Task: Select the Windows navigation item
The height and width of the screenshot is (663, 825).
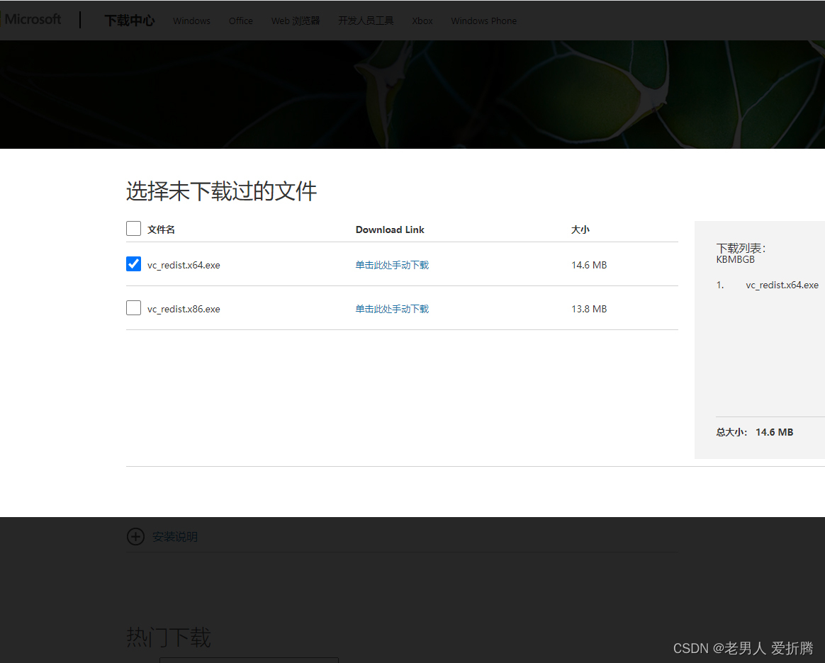Action: coord(191,21)
